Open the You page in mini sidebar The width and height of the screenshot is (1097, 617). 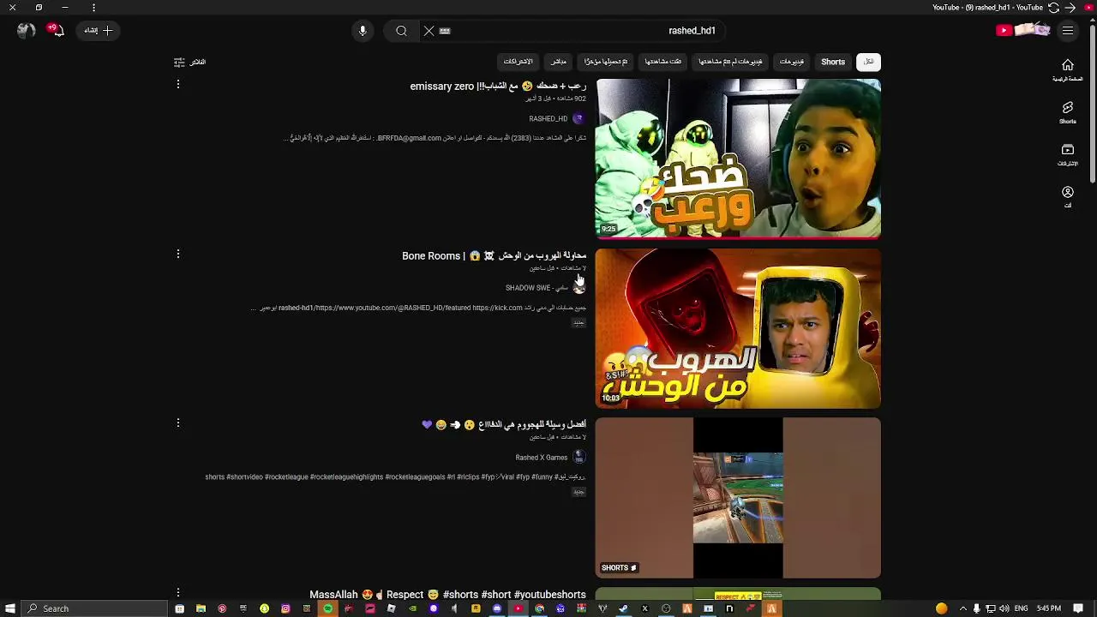pos(1068,197)
